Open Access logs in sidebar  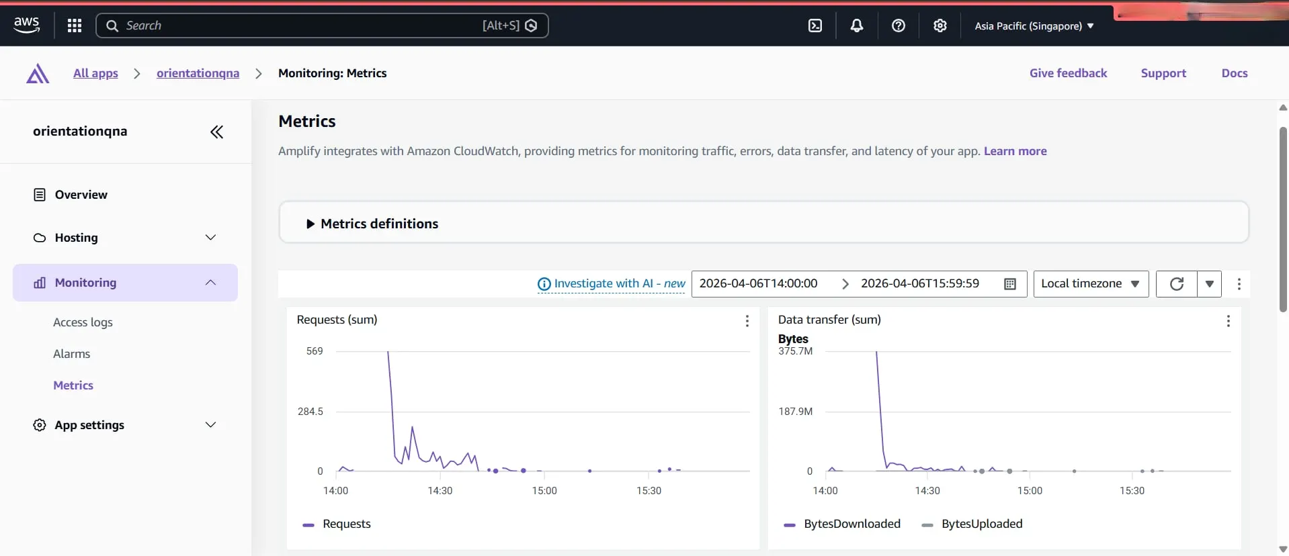point(83,322)
